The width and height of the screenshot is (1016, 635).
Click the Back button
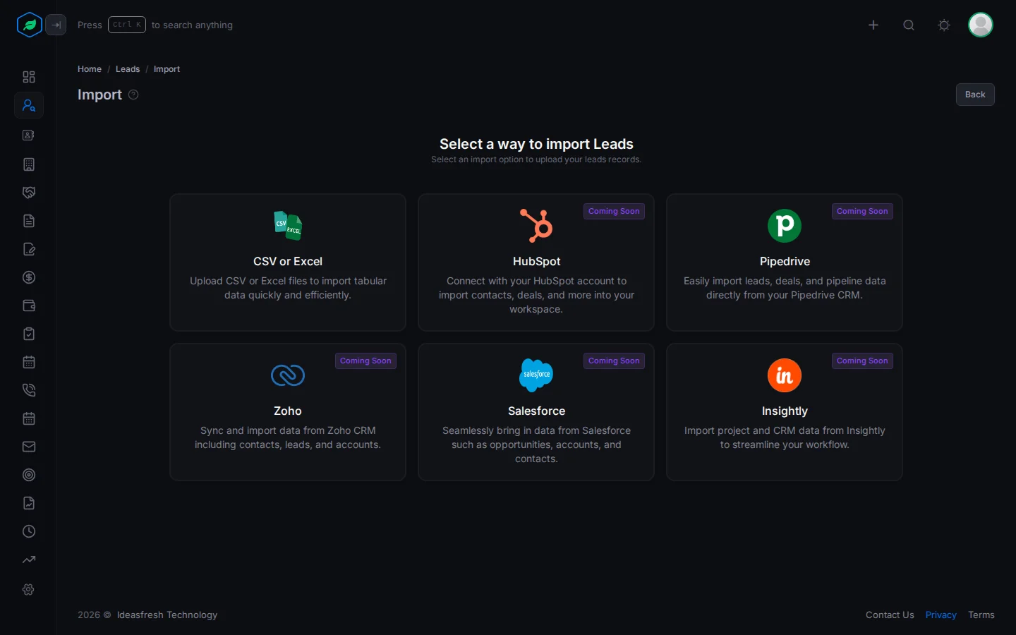click(975, 95)
